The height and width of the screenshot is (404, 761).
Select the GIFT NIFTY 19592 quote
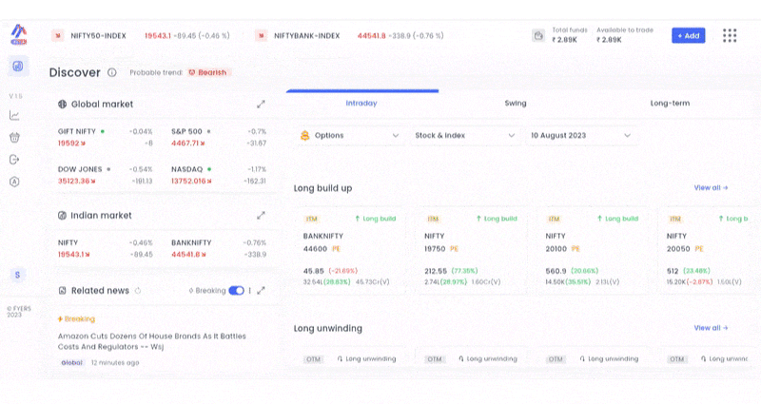pyautogui.click(x=106, y=137)
